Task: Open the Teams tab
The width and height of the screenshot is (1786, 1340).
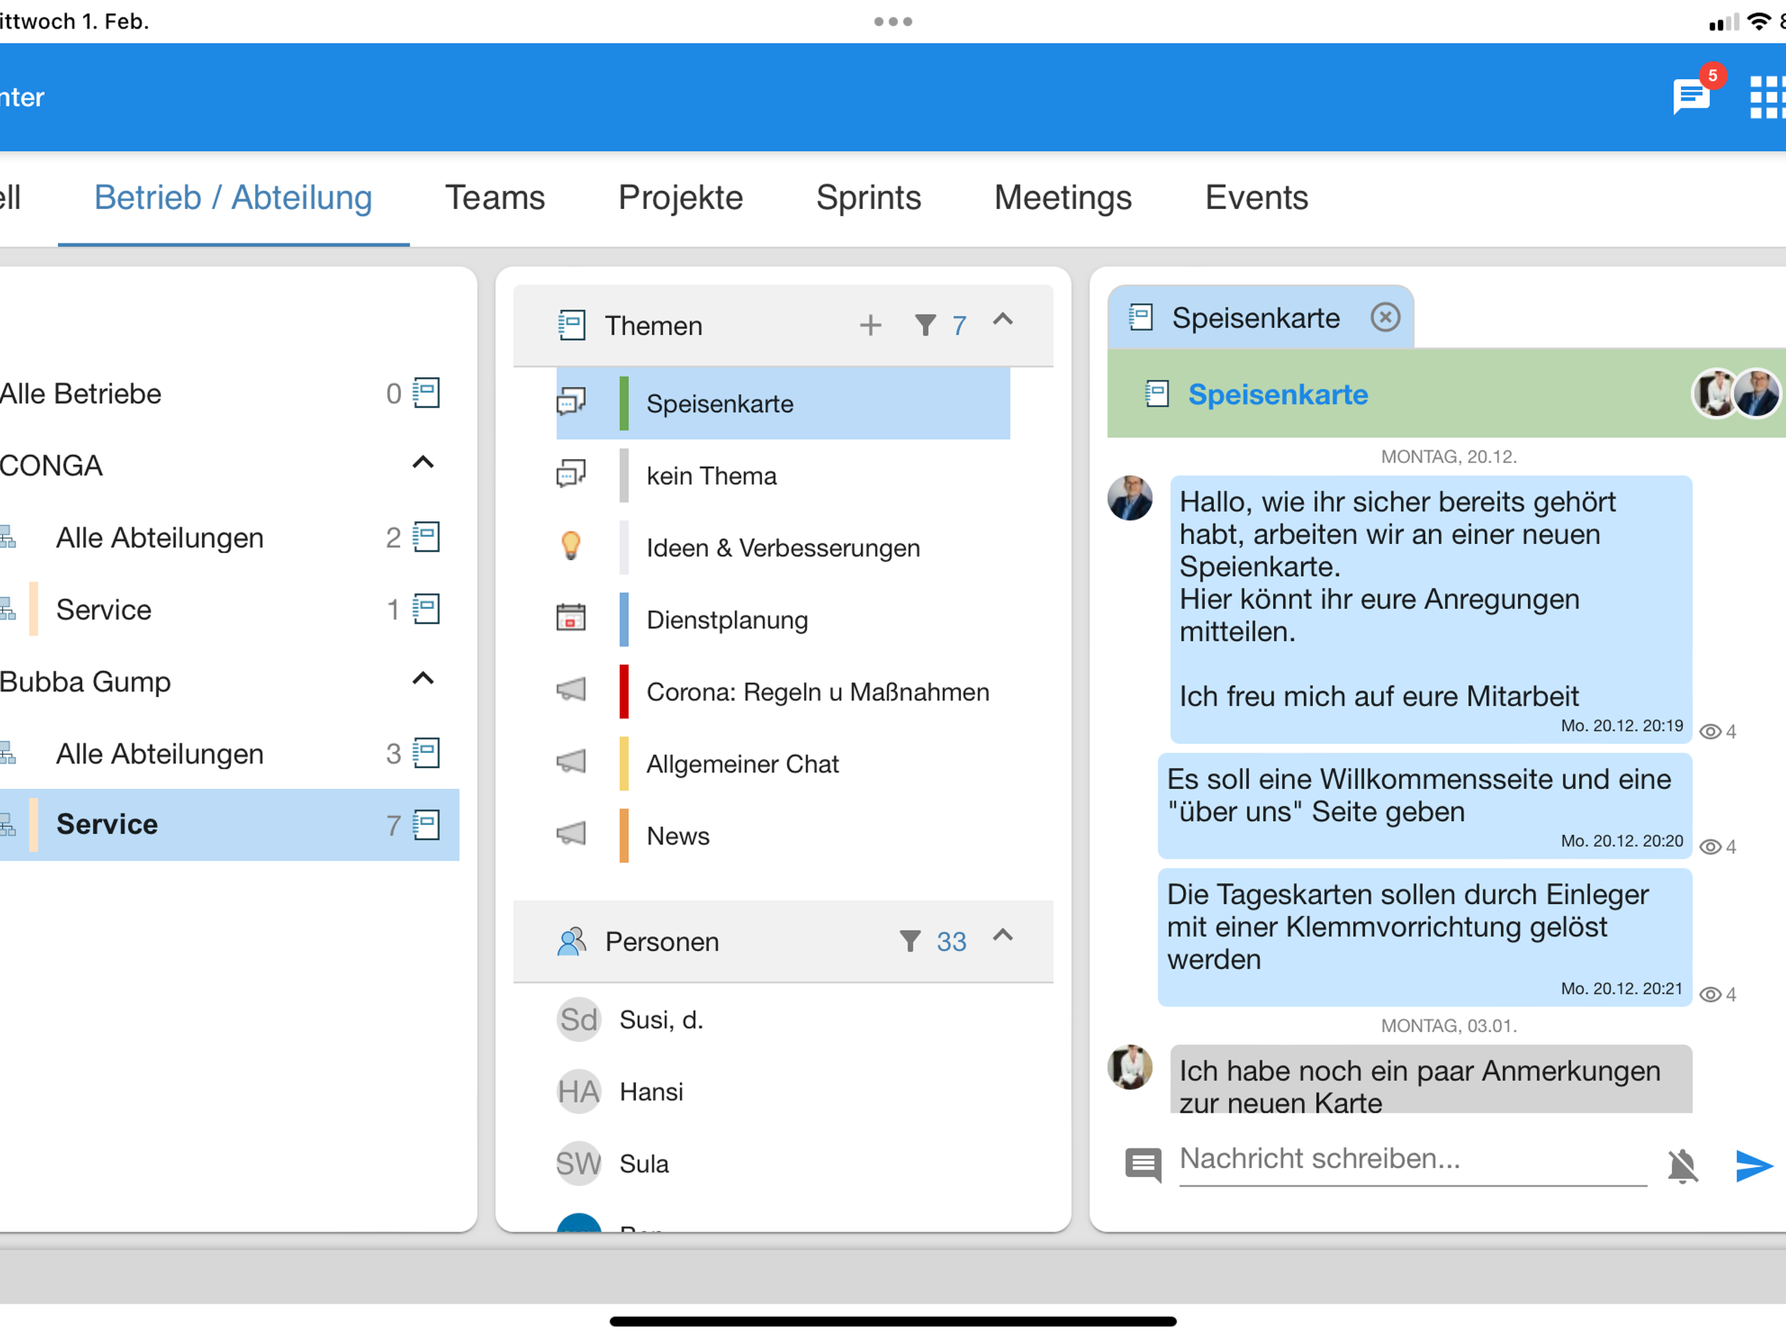Action: 495,198
